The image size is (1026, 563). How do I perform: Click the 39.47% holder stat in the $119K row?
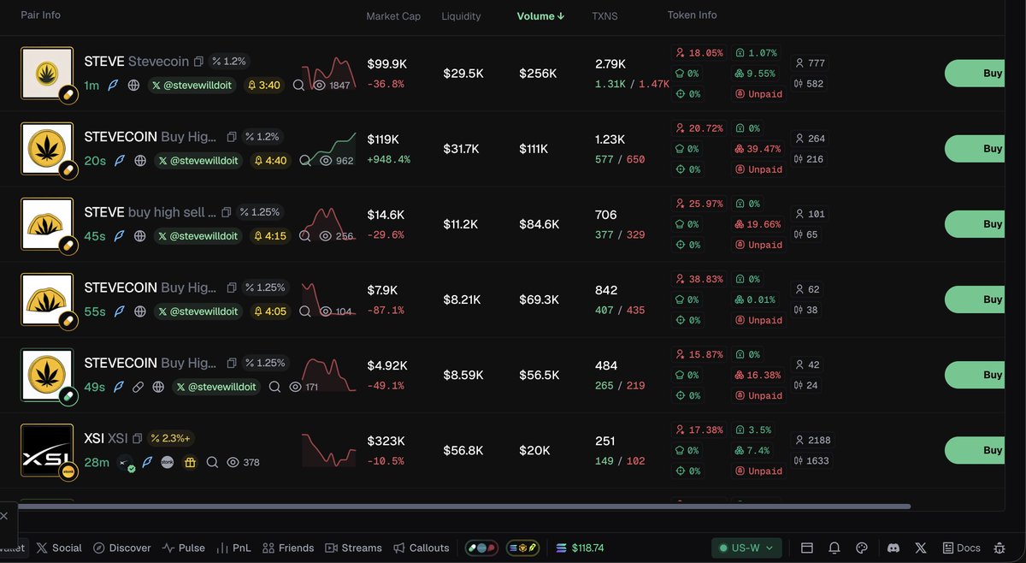pyautogui.click(x=758, y=149)
